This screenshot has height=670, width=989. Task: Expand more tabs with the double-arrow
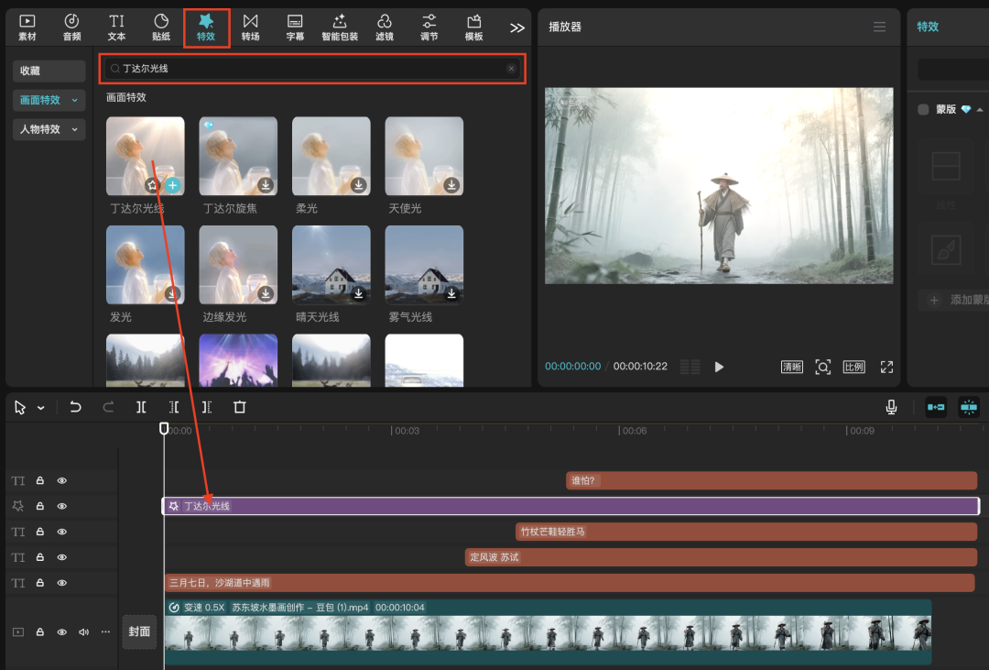(517, 27)
